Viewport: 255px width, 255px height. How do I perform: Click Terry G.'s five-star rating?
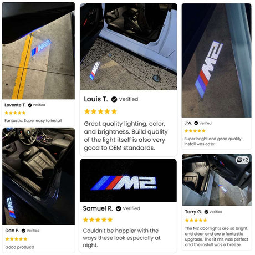(196, 220)
